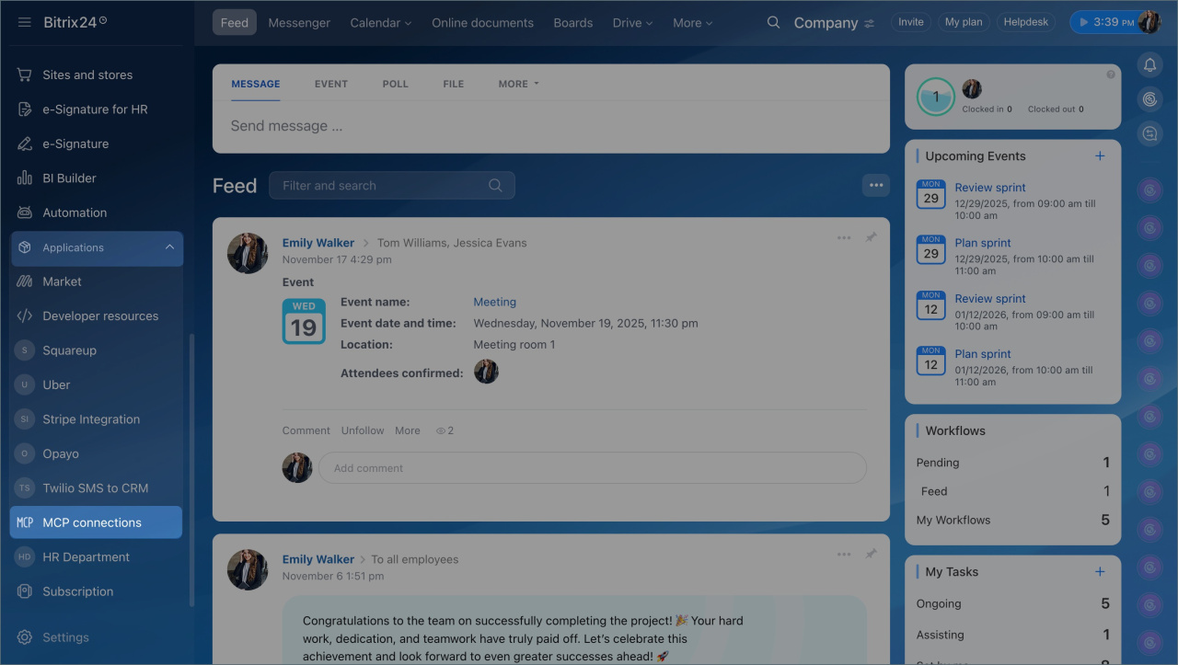Expand the Calendar dropdown menu
This screenshot has width=1178, height=665.
pos(380,23)
